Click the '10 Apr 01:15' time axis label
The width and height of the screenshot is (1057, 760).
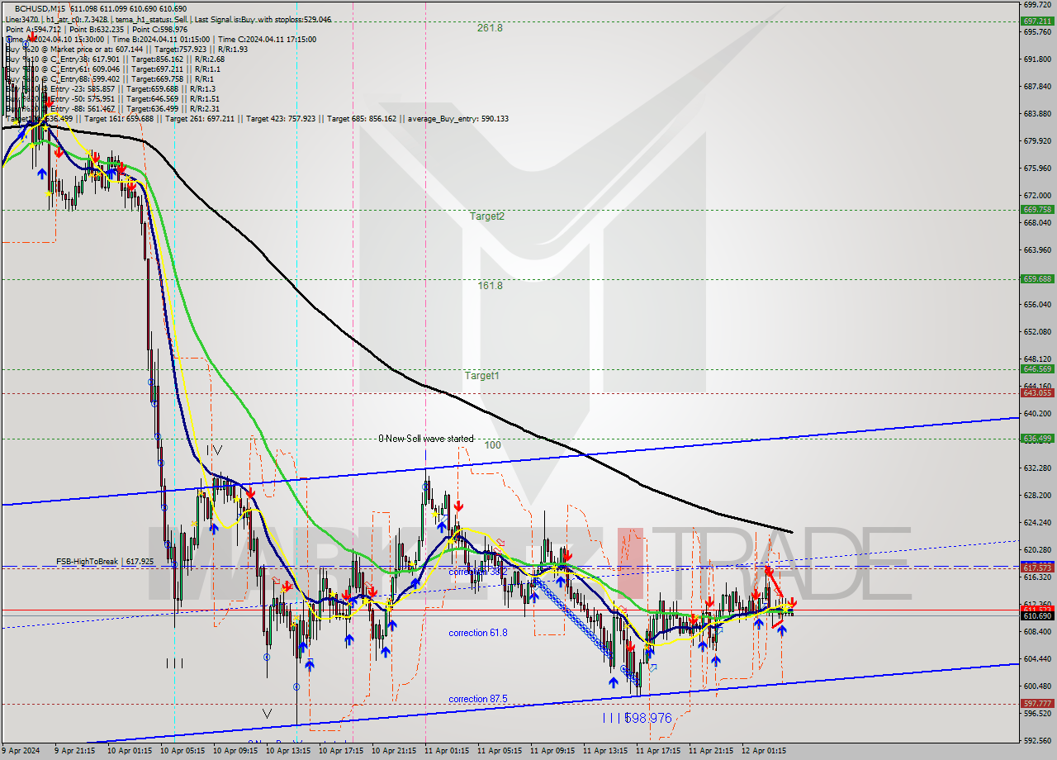[x=130, y=751]
